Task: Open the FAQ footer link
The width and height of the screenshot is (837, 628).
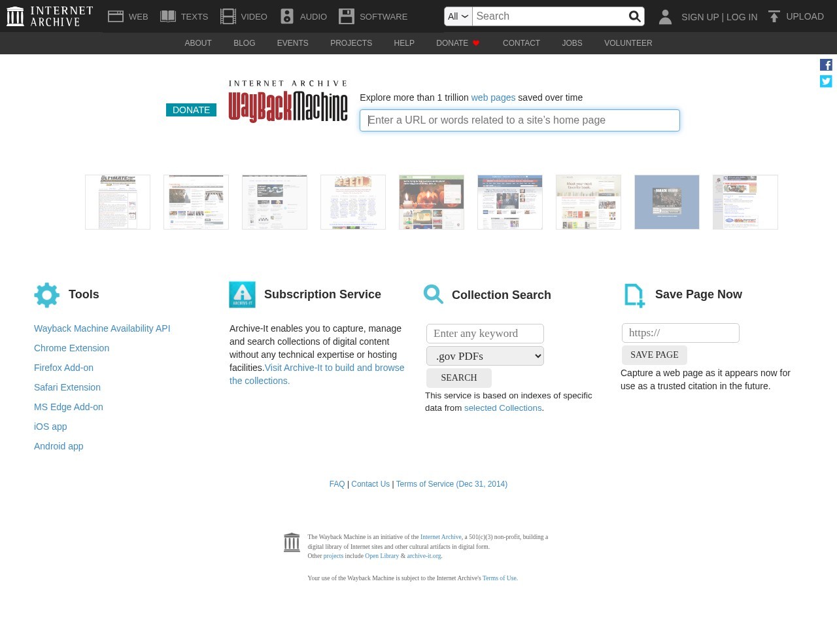Action: [337, 484]
